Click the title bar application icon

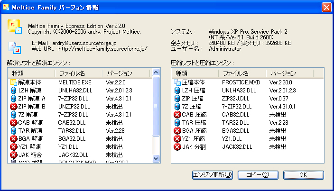[x=6, y=7]
